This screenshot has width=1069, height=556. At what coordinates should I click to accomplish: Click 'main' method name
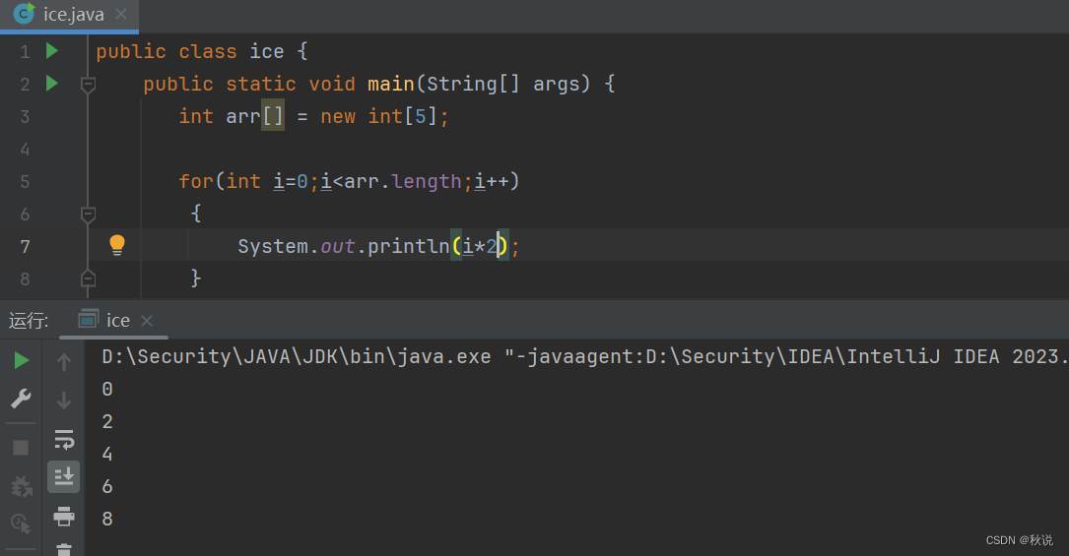click(390, 84)
